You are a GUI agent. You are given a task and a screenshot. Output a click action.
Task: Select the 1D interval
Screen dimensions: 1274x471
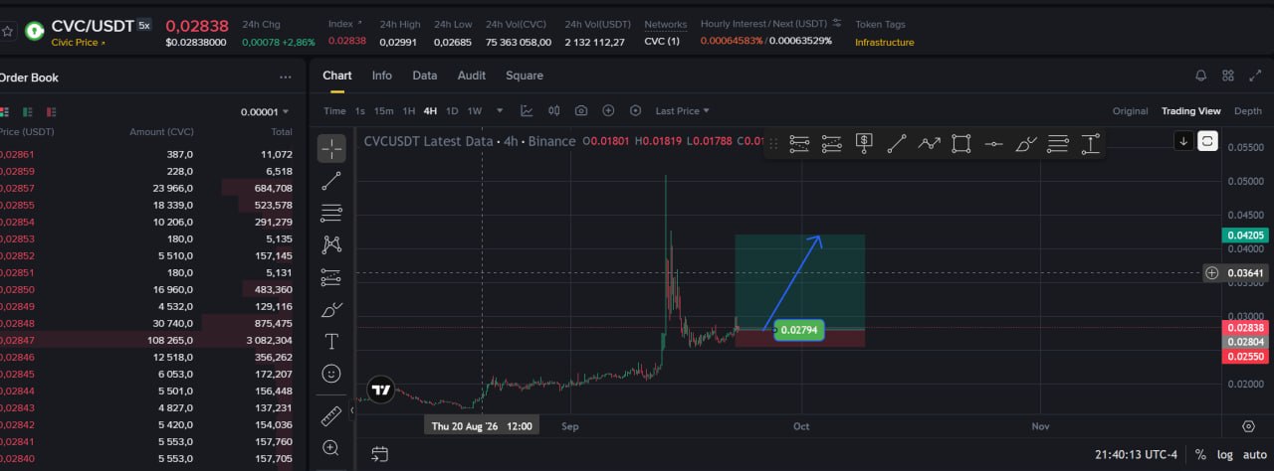(x=452, y=111)
